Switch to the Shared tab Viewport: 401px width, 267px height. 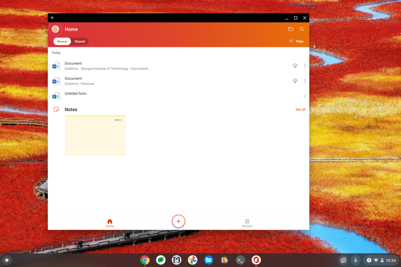coord(79,41)
